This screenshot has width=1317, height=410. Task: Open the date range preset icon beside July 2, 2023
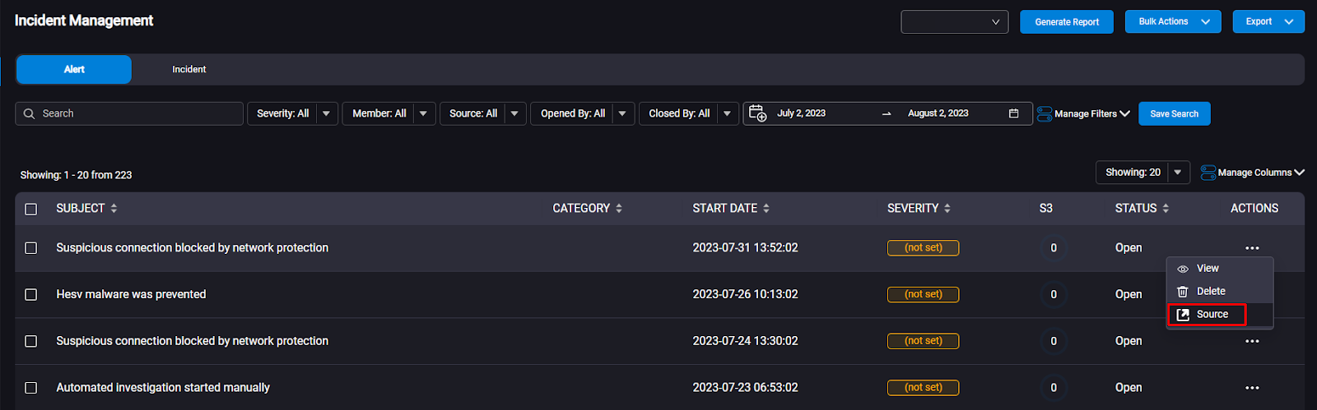coord(757,113)
